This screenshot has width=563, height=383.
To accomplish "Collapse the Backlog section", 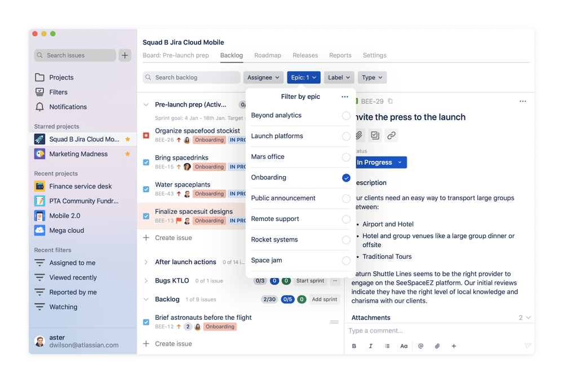I will click(x=146, y=300).
